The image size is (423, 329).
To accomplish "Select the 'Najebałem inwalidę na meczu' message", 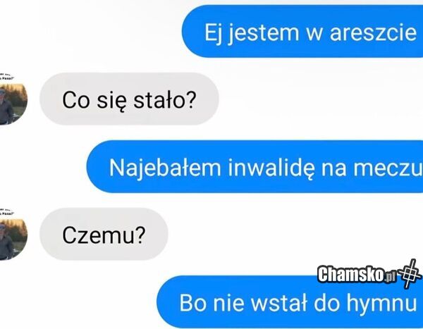I will tap(255, 167).
